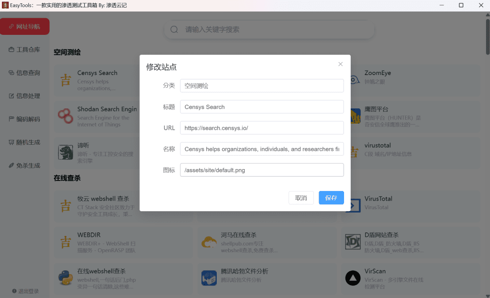Click the 鹰图平台 card icon
Image resolution: width=490 pixels, height=298 pixels.
(356, 116)
